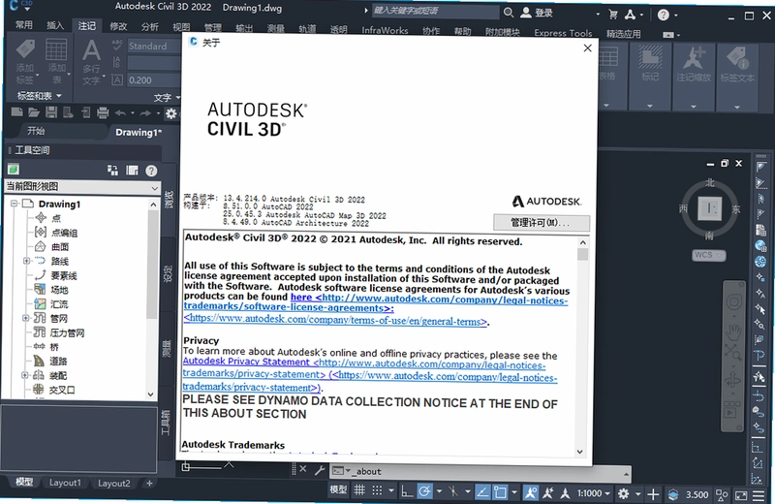Viewport: 775px width, 504px height.
Task: Click the 管理许可 Manage License button
Action: click(542, 223)
